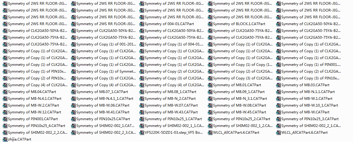This screenshot has height=142, width=353.
Task: Select Symmetry of M8-W.43.CATPart file
Action: point(169,112)
